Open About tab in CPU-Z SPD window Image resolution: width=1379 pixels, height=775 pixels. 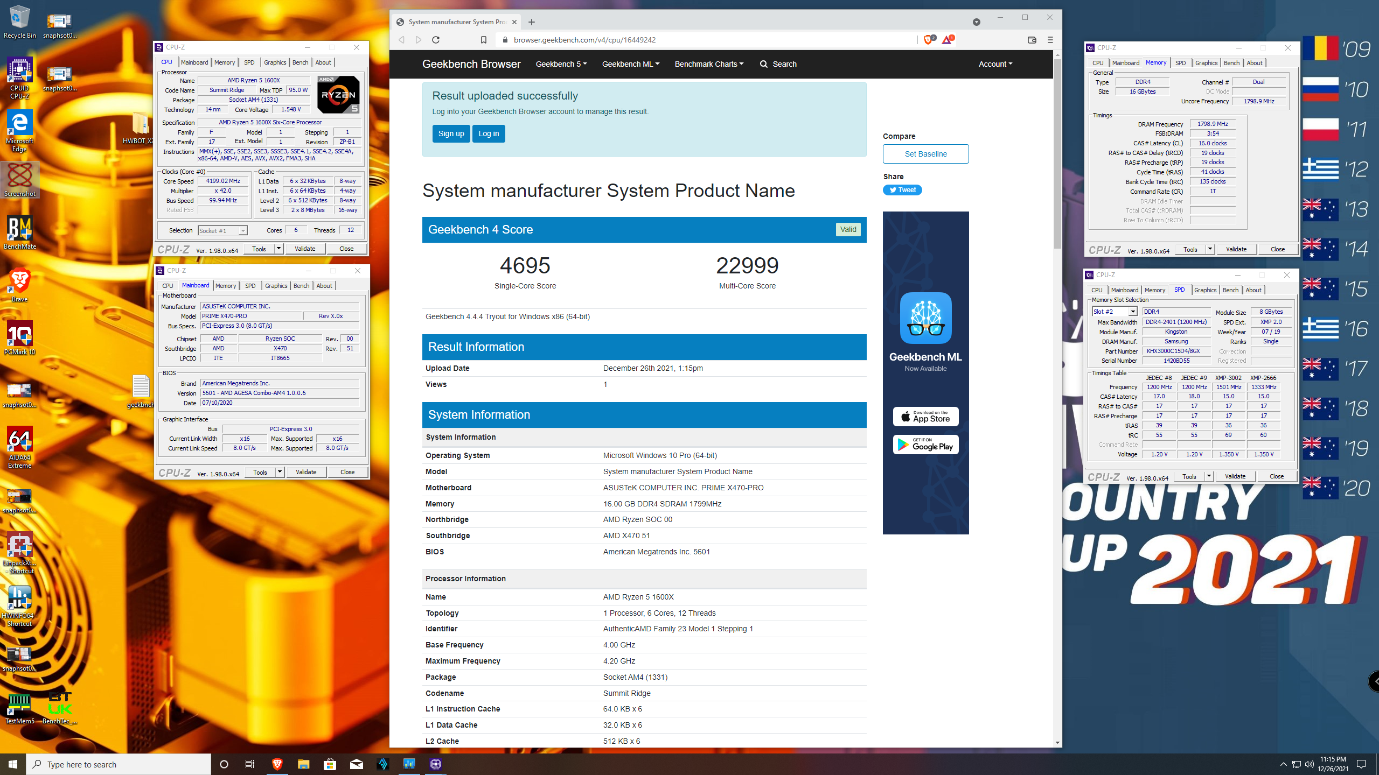tap(1253, 290)
